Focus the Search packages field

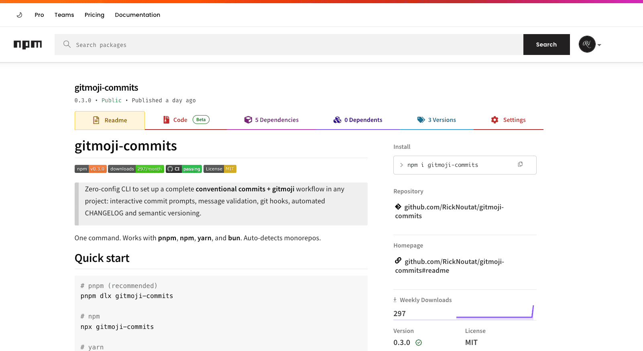point(289,45)
